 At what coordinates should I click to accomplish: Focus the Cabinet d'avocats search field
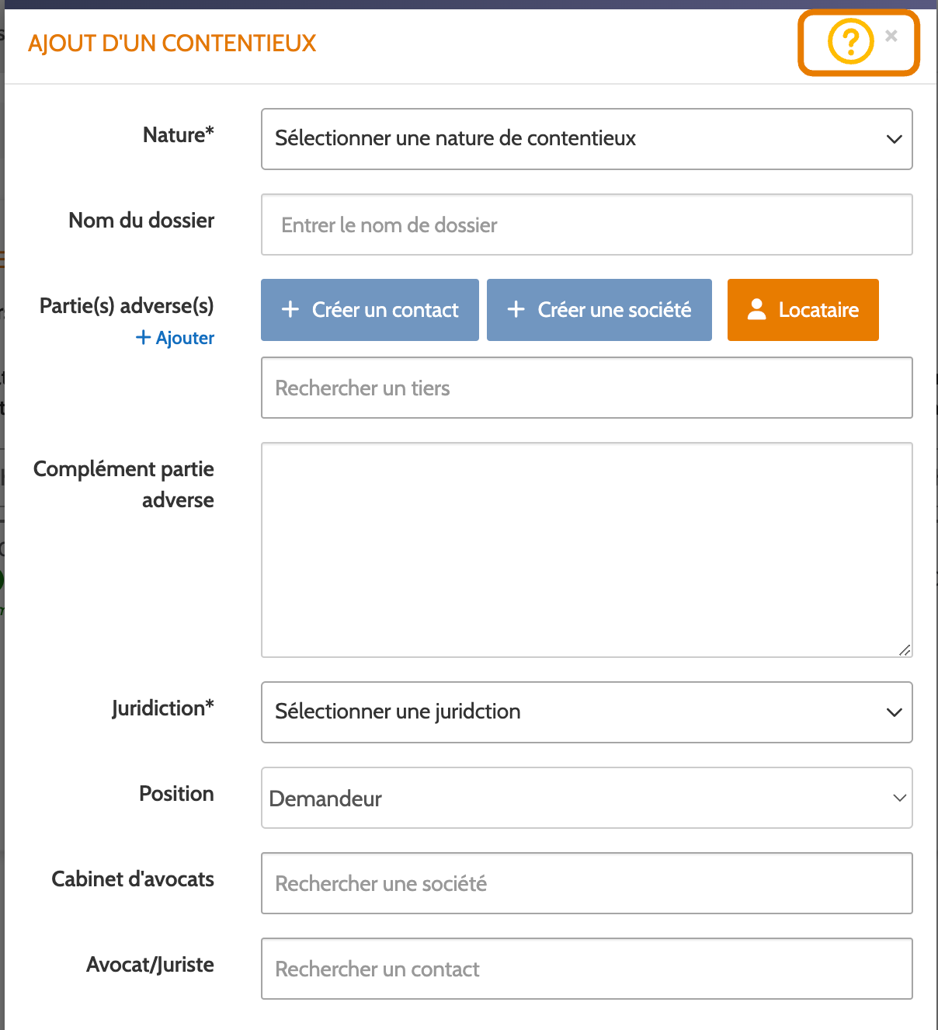pos(587,883)
